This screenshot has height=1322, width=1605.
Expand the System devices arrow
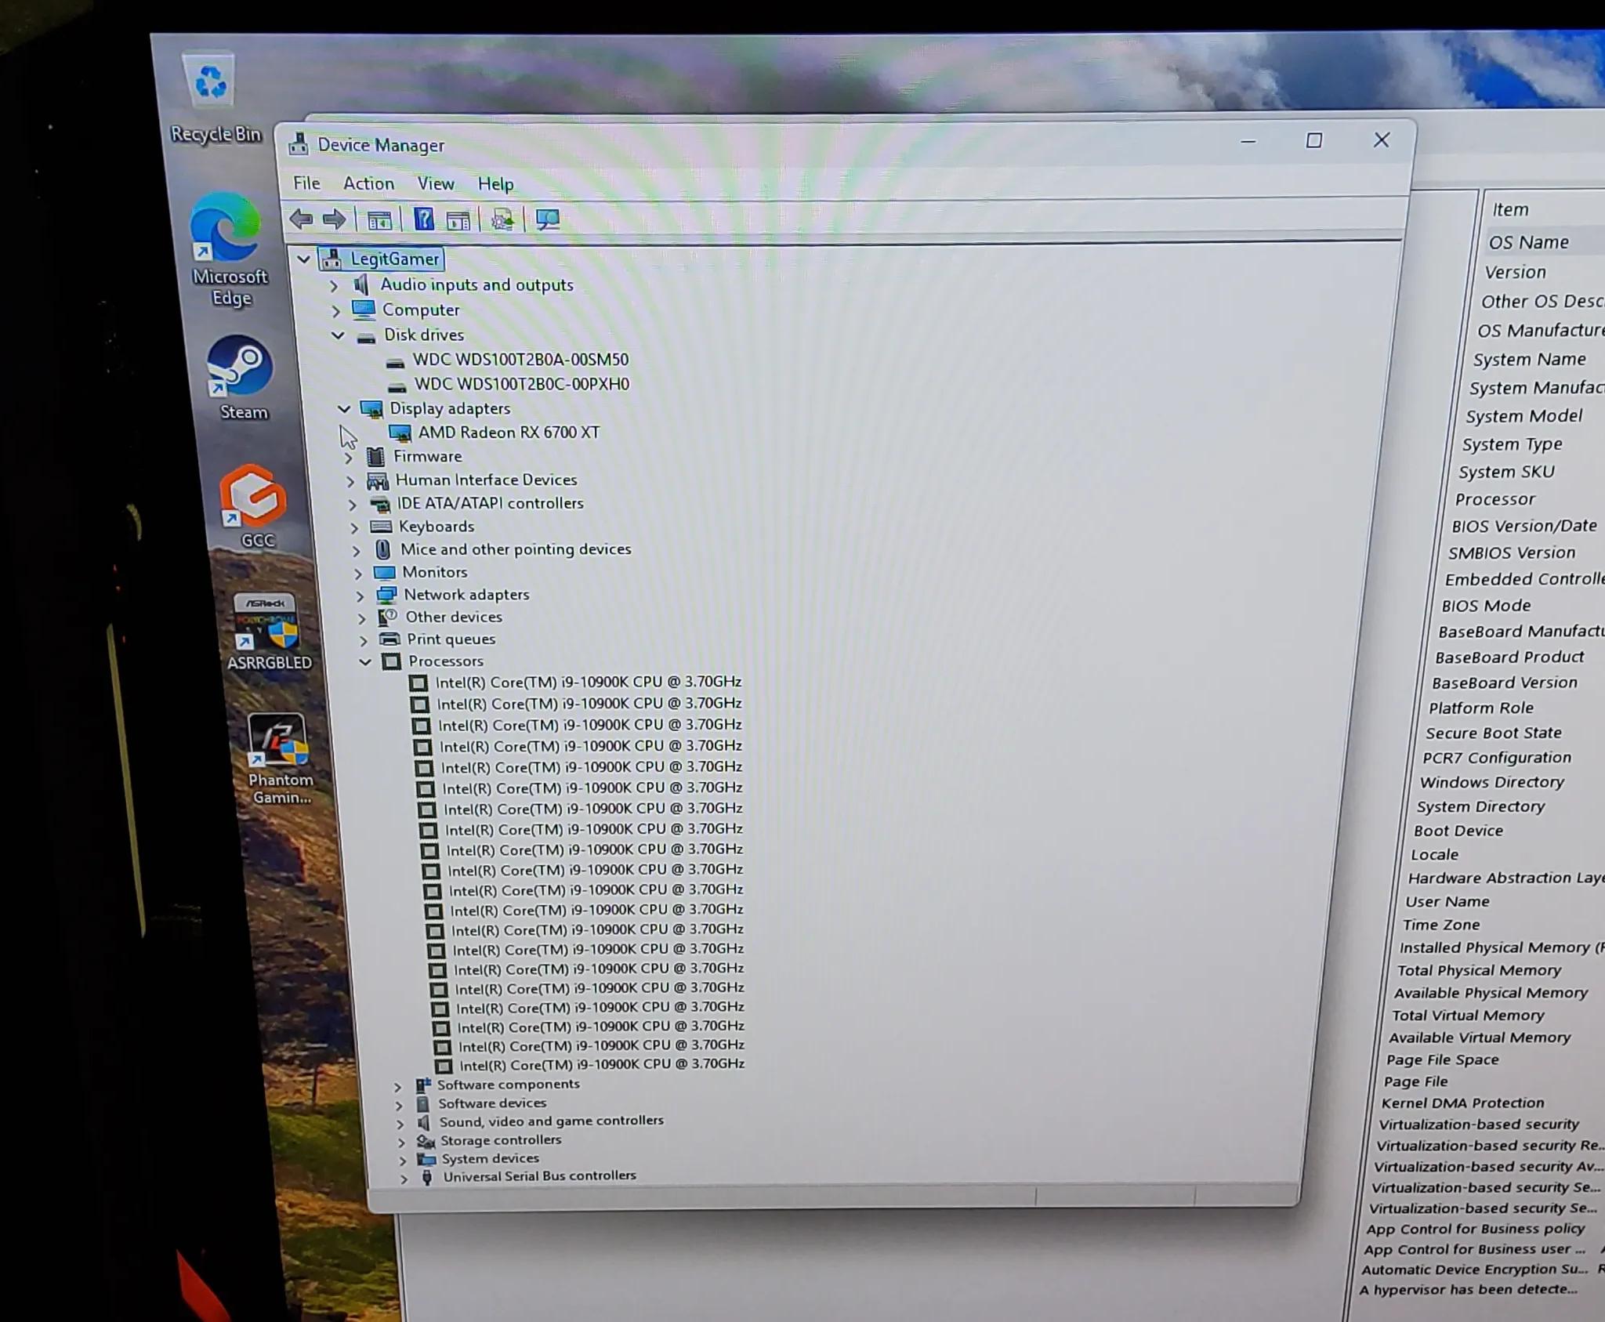403,1160
